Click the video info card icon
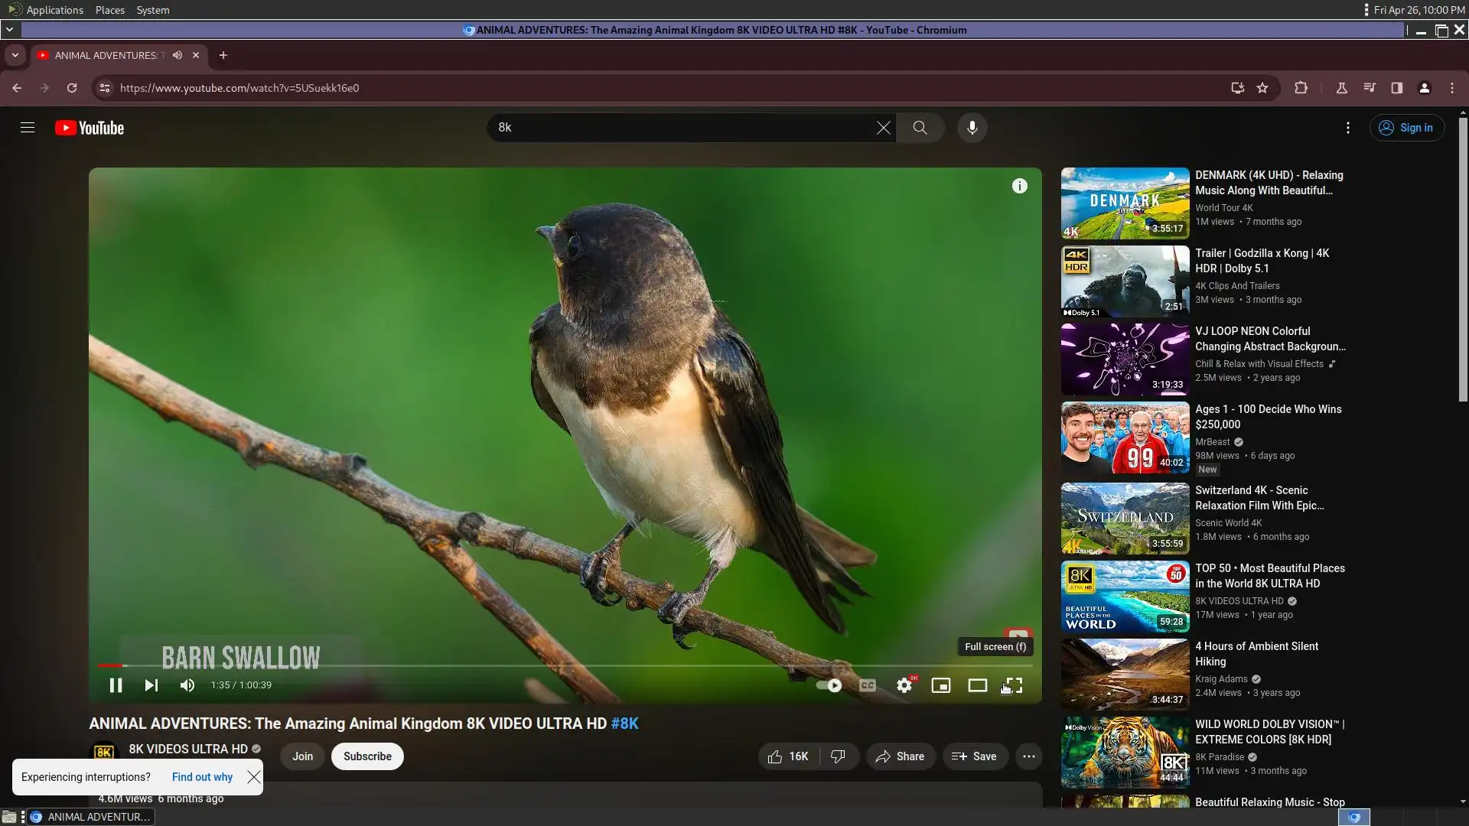The image size is (1469, 826). (x=1019, y=186)
